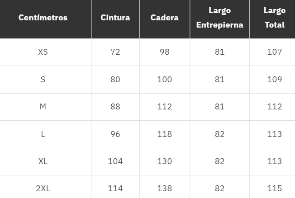The width and height of the screenshot is (295, 198).
Task: Select the XS size row label
Action: (43, 52)
